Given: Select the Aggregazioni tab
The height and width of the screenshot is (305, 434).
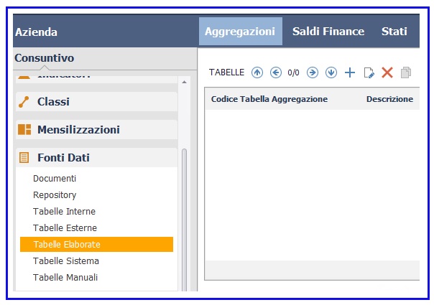Looking at the screenshot, I should [241, 32].
